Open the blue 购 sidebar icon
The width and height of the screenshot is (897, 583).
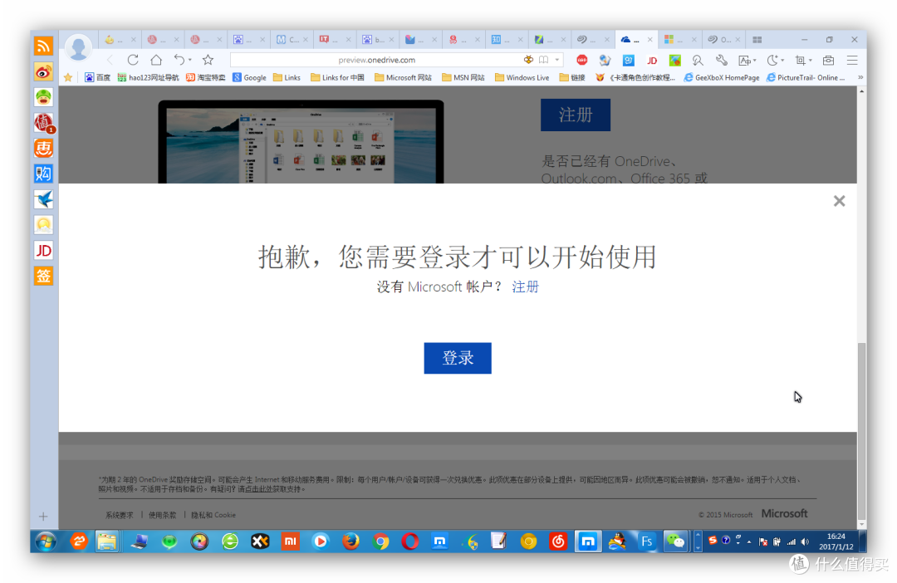pos(43,174)
